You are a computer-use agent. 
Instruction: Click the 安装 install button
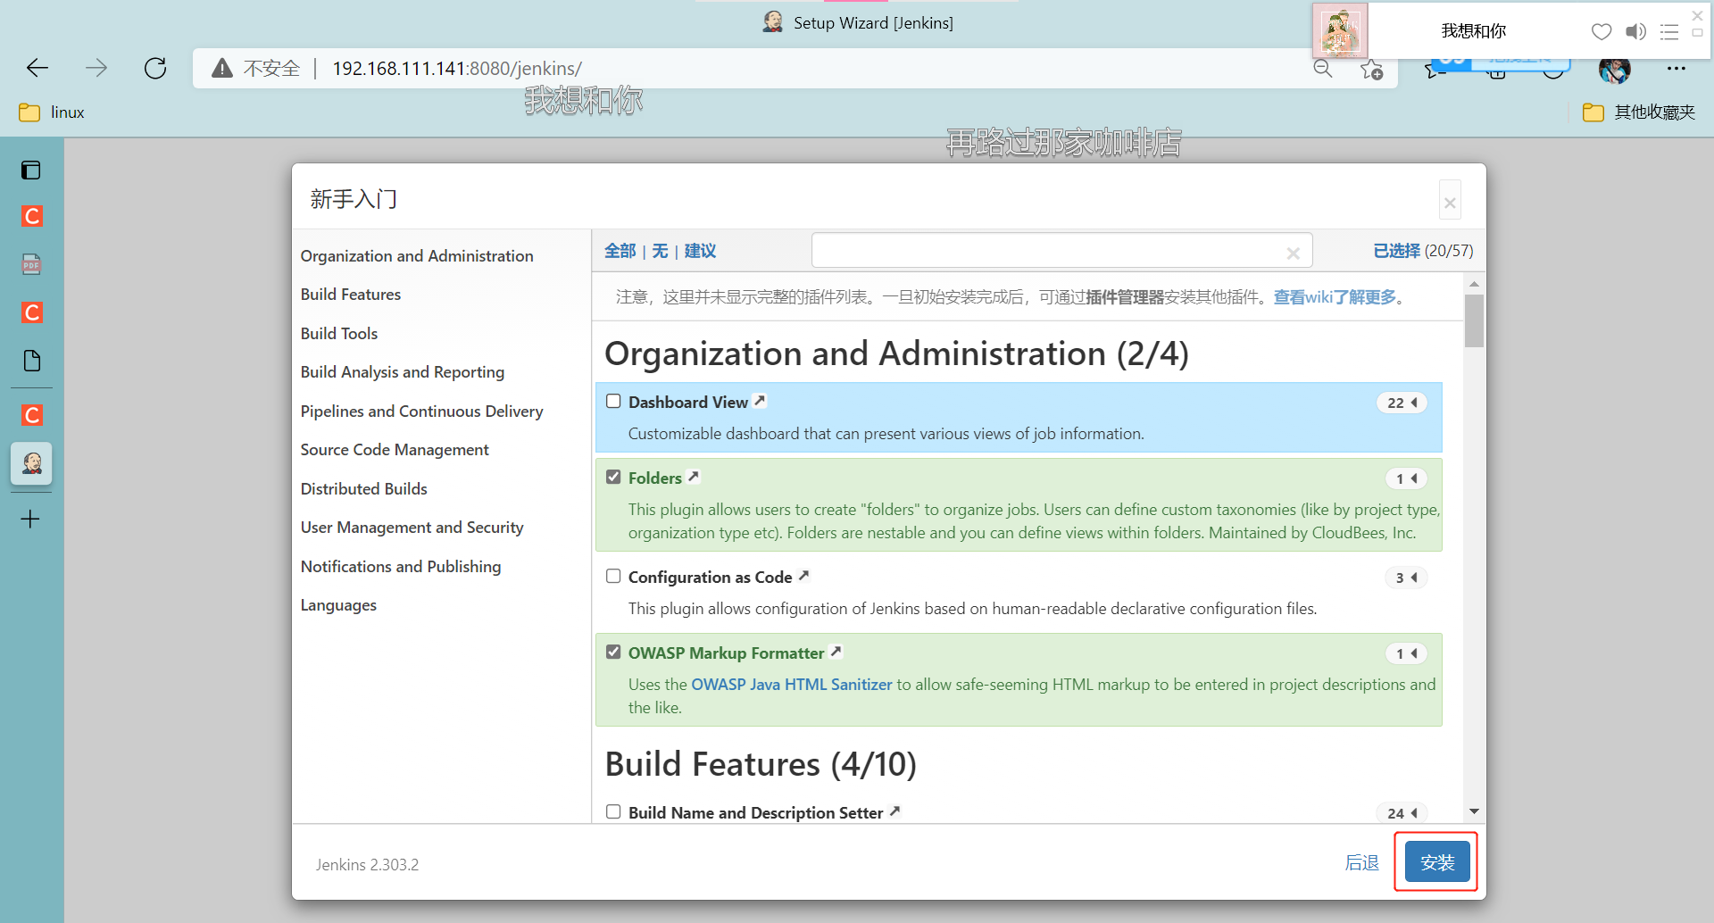[1437, 862]
